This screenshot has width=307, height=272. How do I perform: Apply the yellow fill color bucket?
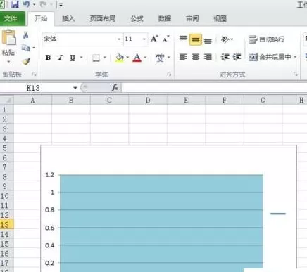click(120, 58)
